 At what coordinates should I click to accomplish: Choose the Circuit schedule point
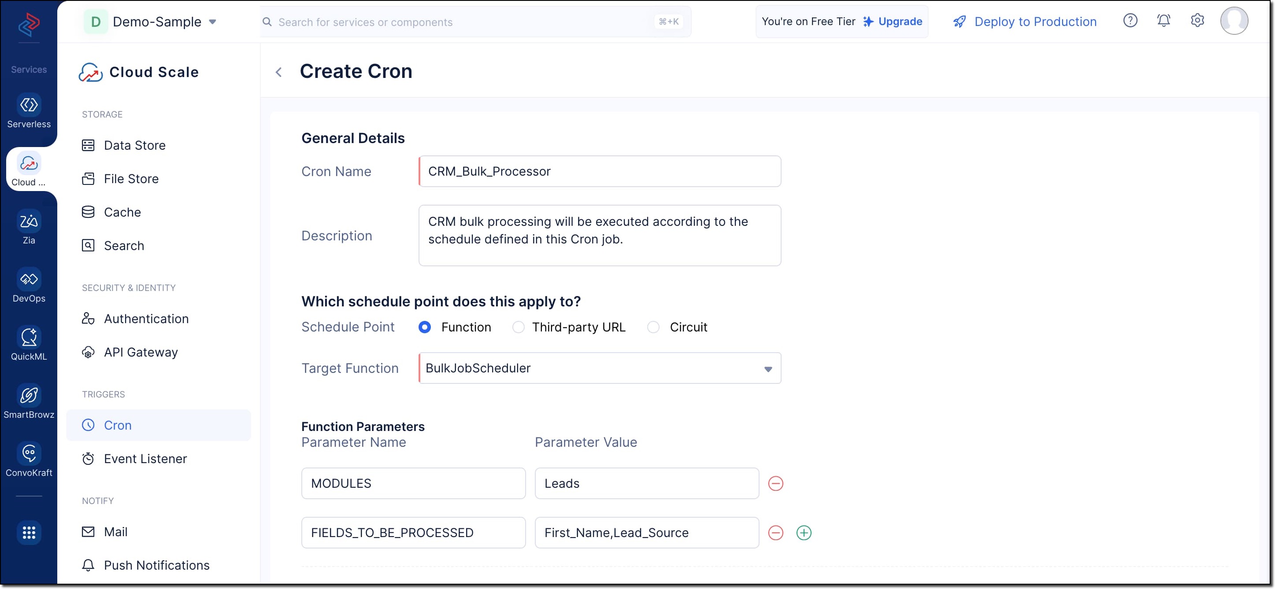click(x=653, y=327)
